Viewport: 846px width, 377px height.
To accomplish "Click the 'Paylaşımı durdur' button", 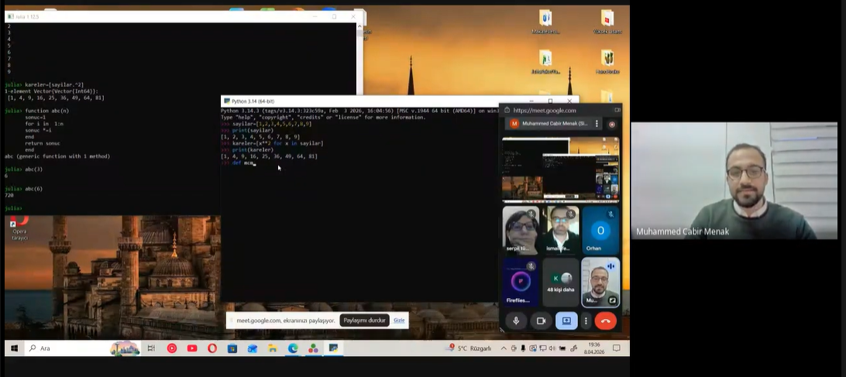I will coord(364,320).
